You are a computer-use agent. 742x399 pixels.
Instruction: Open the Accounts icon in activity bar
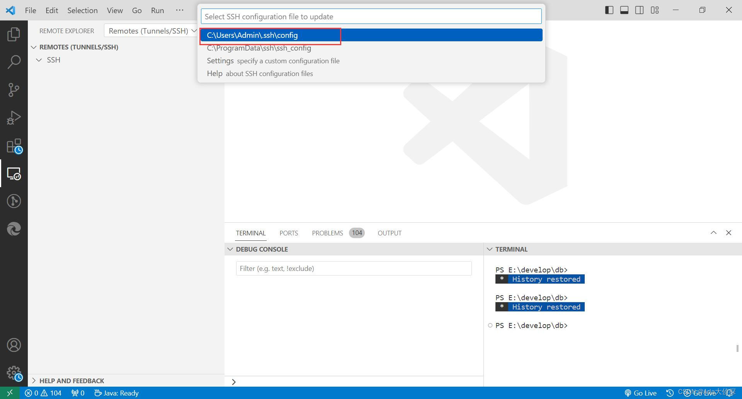[14, 345]
